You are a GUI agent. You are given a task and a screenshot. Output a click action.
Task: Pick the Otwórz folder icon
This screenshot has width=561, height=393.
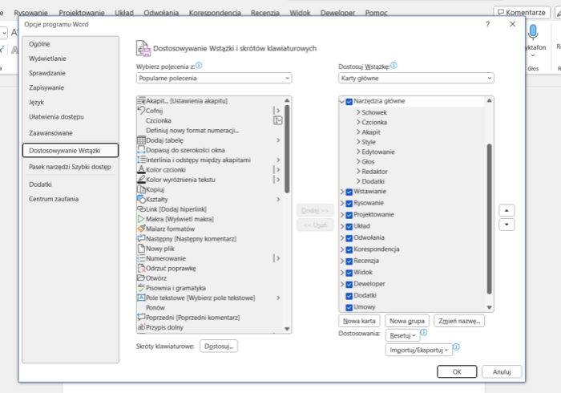[141, 278]
